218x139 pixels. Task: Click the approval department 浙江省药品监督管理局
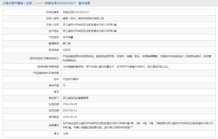click(75, 98)
